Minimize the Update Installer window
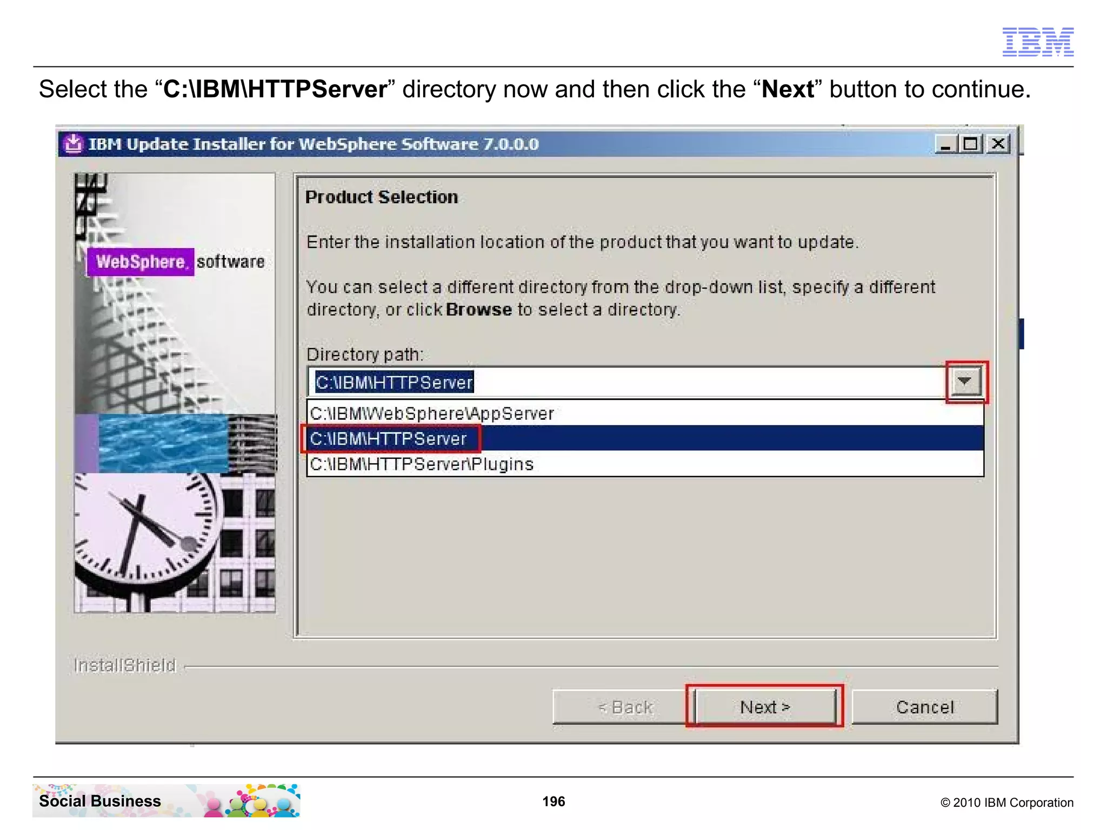The image size is (1107, 830). click(946, 144)
